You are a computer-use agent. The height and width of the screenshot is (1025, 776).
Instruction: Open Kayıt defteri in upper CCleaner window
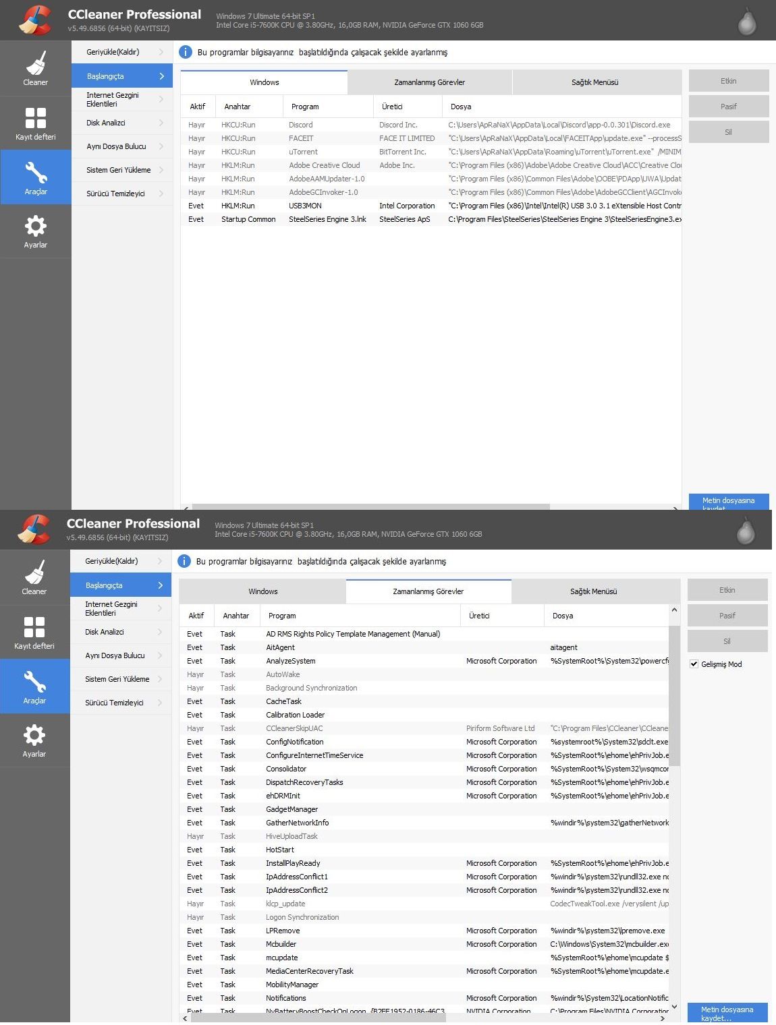(35, 123)
